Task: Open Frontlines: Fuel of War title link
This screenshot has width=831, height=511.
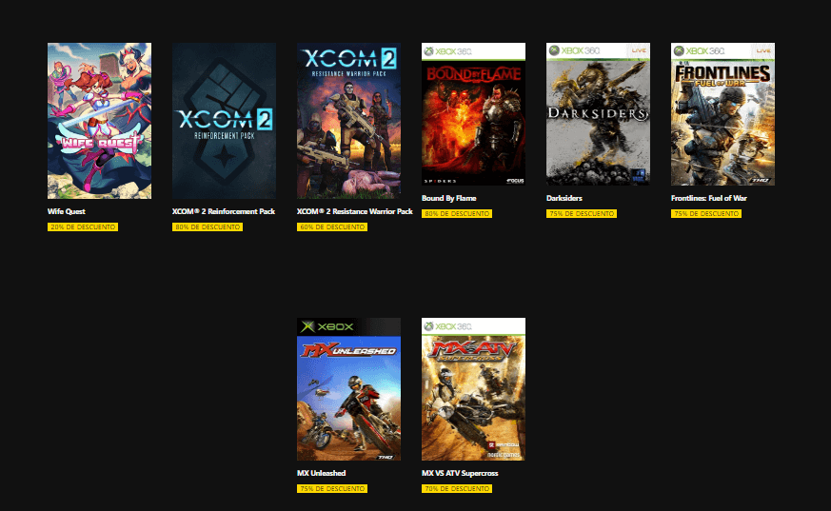Action: coord(708,198)
